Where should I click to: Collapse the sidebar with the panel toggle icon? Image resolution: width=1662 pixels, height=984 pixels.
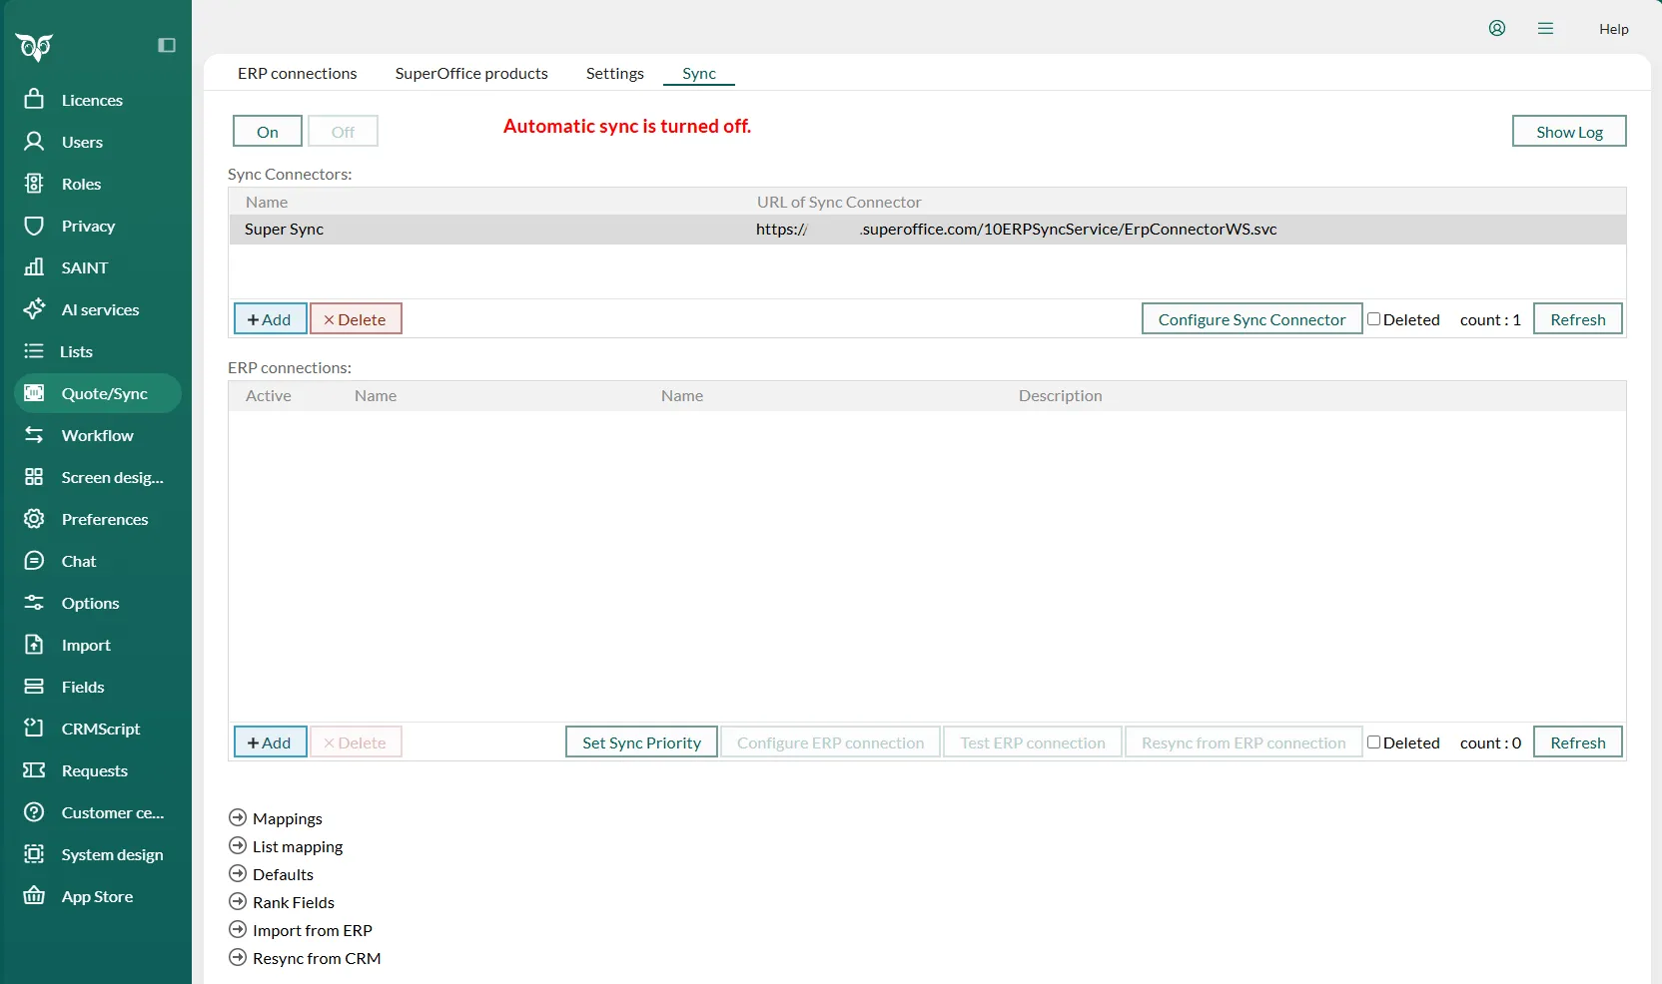167,45
